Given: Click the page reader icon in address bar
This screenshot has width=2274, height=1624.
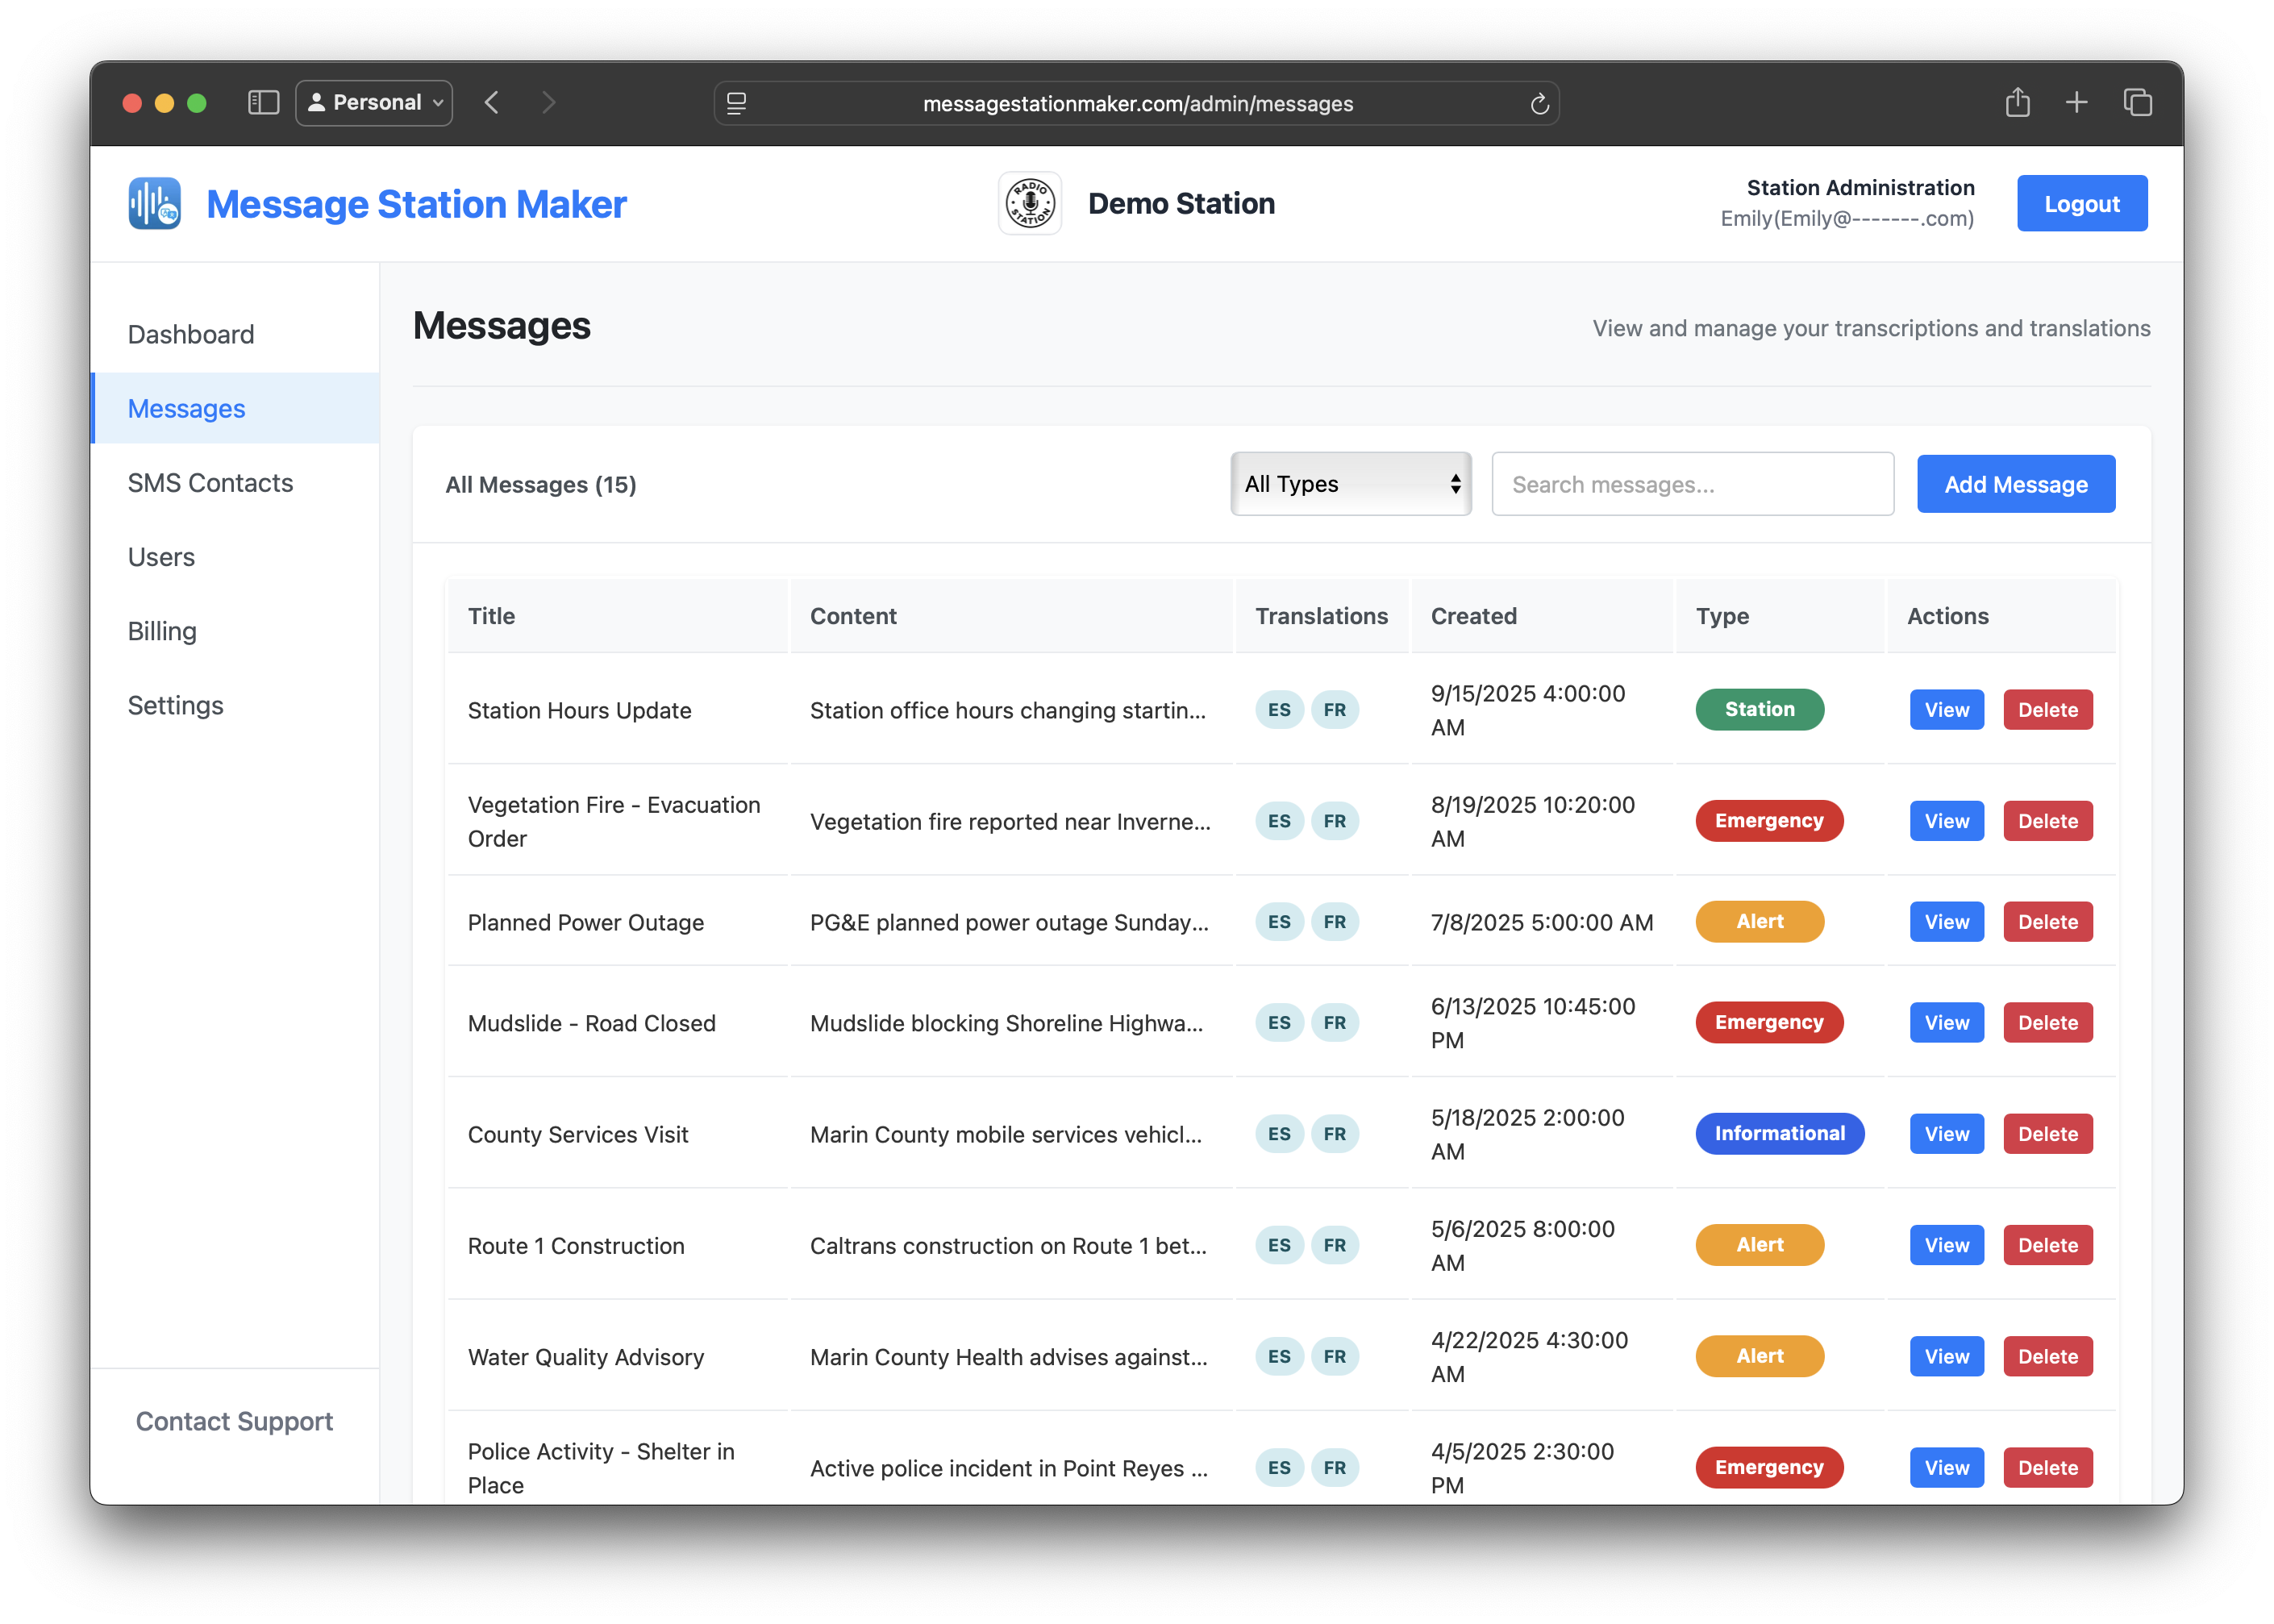Looking at the screenshot, I should 737,103.
